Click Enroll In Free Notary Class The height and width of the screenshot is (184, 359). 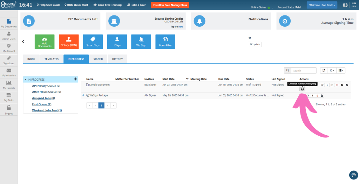(170, 5)
